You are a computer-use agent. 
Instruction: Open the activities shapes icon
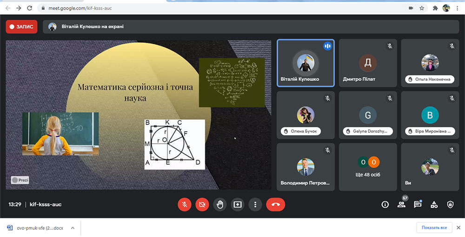(434, 205)
